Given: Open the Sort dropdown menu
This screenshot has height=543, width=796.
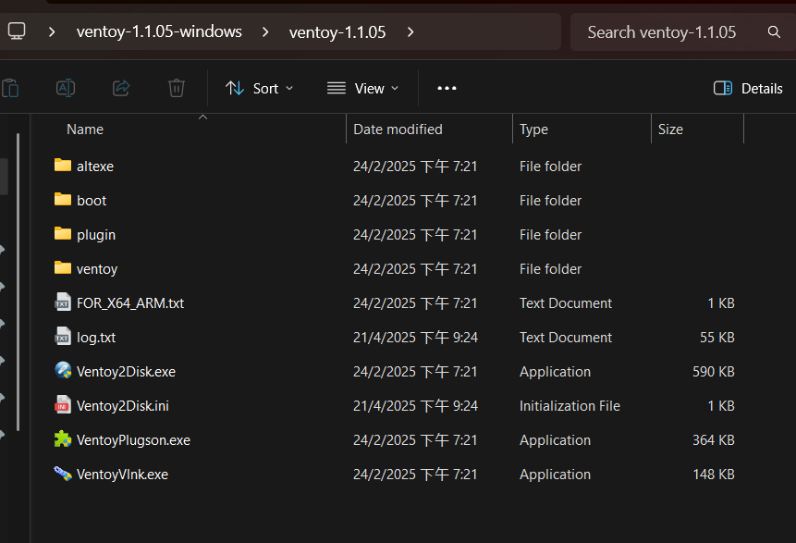Looking at the screenshot, I should [x=260, y=89].
